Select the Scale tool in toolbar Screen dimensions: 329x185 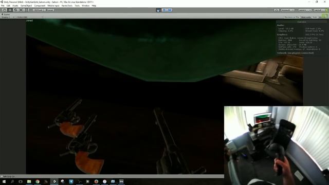click(x=21, y=10)
